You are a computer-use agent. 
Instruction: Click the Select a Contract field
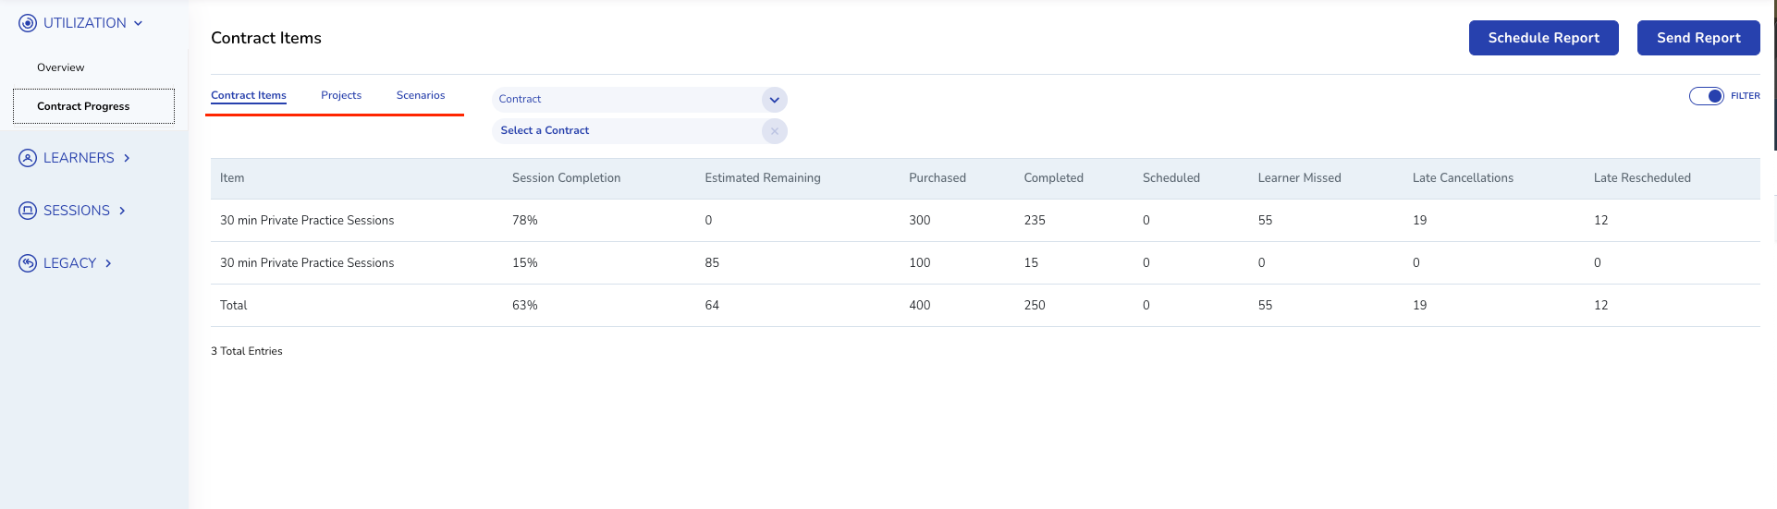coord(639,131)
